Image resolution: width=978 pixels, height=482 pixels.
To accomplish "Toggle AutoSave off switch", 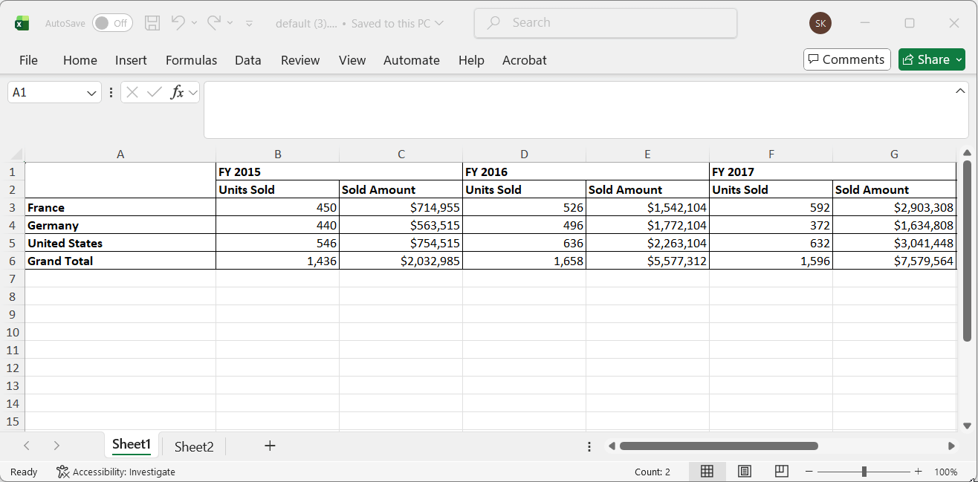I will point(111,22).
